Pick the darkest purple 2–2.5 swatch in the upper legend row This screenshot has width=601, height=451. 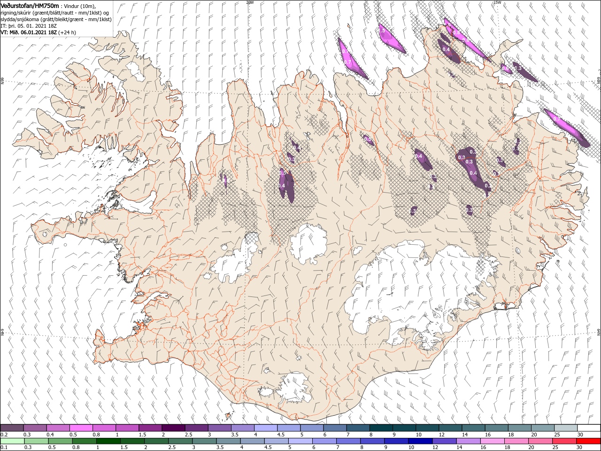tap(173, 428)
